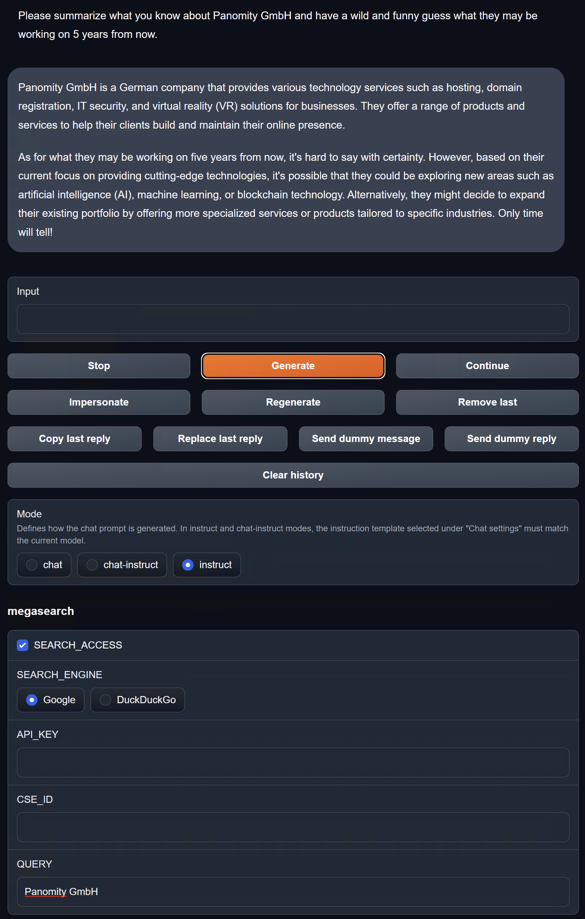Screen dimensions: 585x919
Task: Switch to chat-instruct mode
Action: 122,565
